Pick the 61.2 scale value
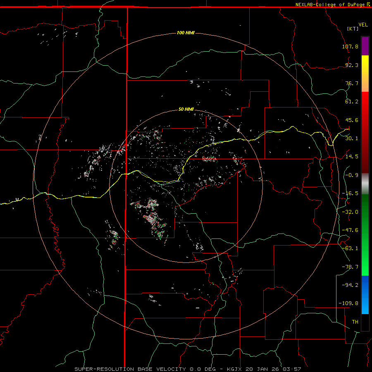 coord(352,102)
